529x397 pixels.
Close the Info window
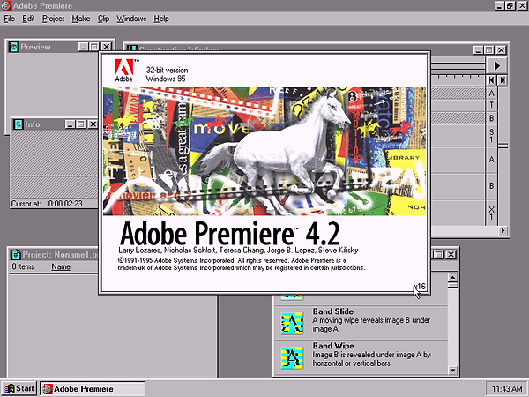[93, 124]
